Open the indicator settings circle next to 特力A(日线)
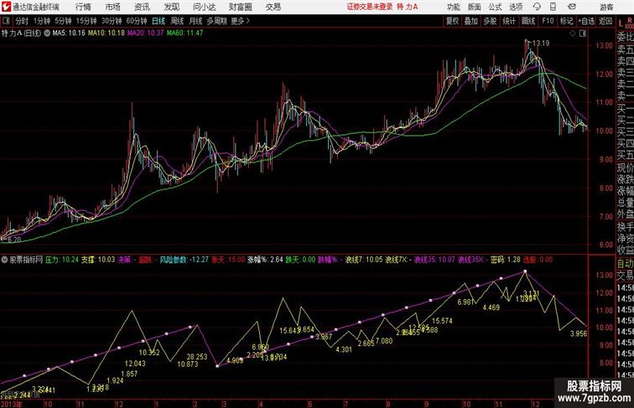The image size is (634, 408). (47, 34)
